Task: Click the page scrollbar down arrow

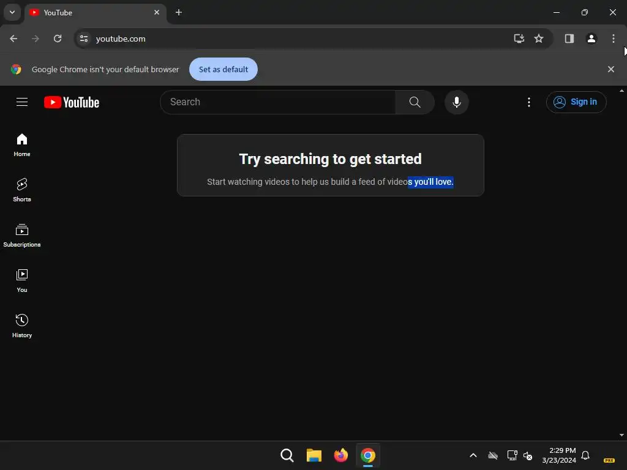Action: 621,435
